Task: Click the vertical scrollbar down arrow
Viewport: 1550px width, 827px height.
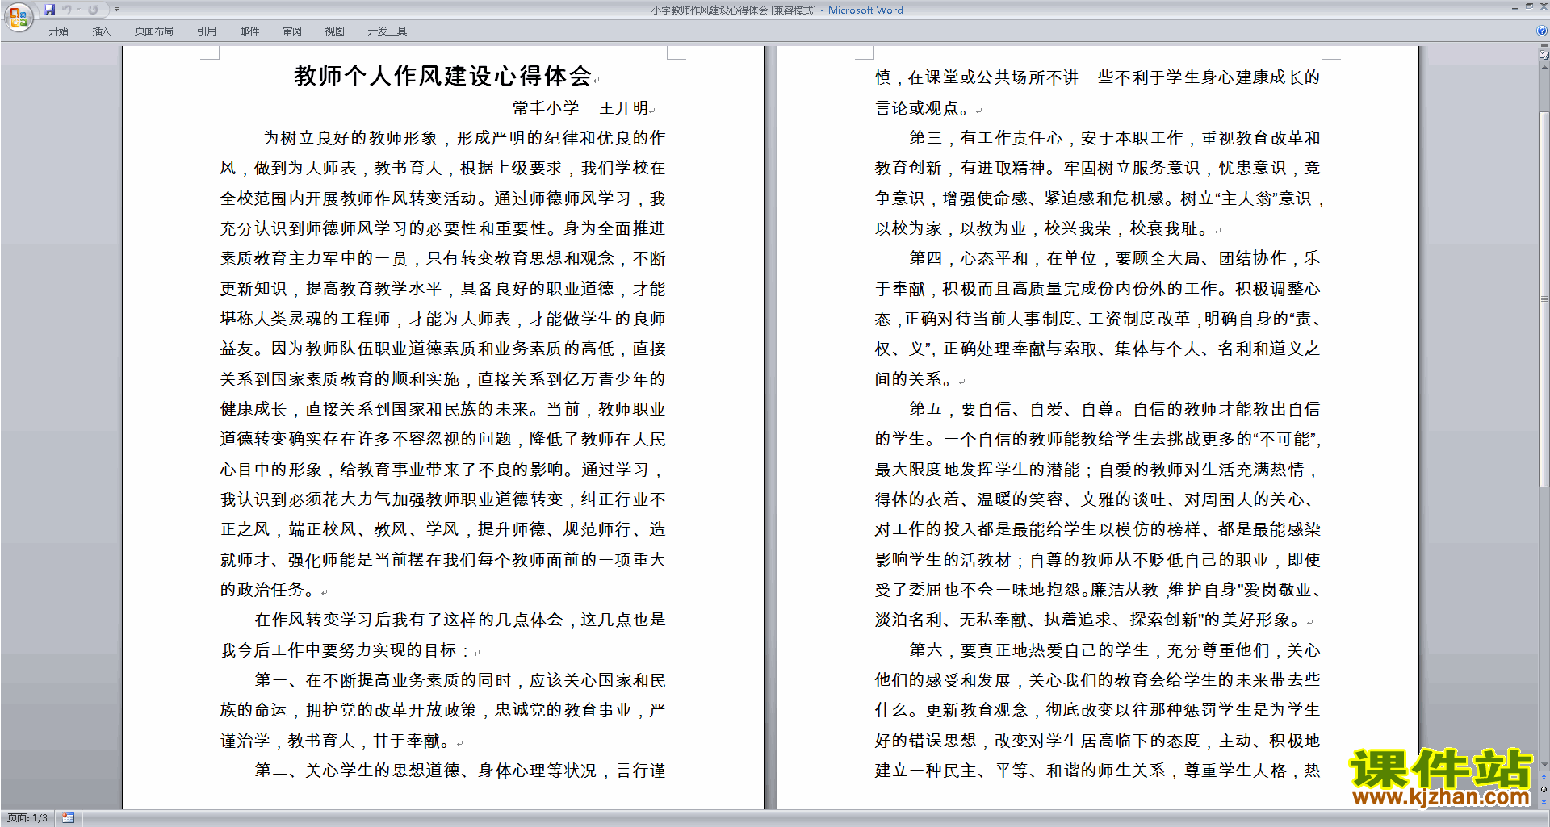Action: [x=1544, y=765]
